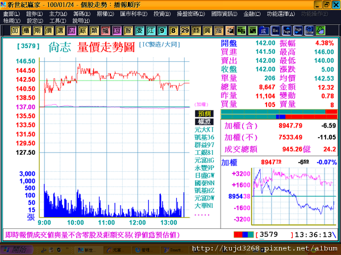The image size is (341, 255).
Task: Open the 說明(H) help menu
Action: pos(81,21)
